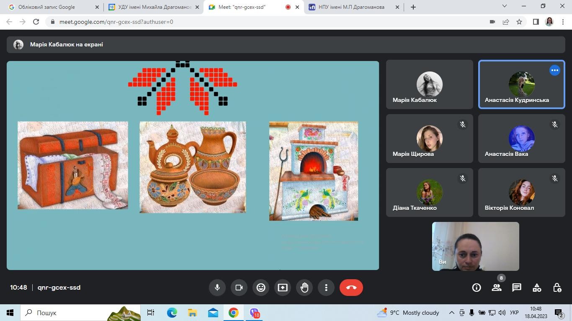Viewport: 572px width, 321px height.
Task: Click the muted mic icon on Марія Щирова
Action: point(463,125)
